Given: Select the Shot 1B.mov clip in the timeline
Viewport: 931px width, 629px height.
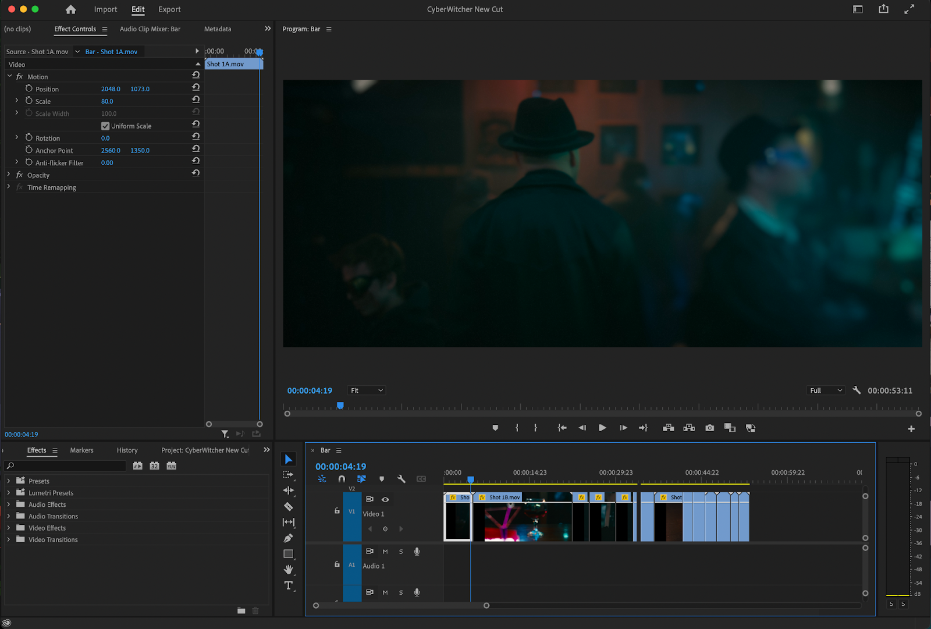Looking at the screenshot, I should coord(521,518).
